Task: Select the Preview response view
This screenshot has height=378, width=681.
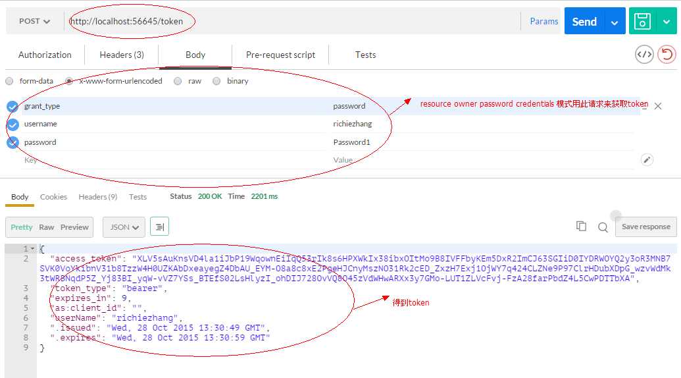Action: pyautogui.click(x=74, y=227)
